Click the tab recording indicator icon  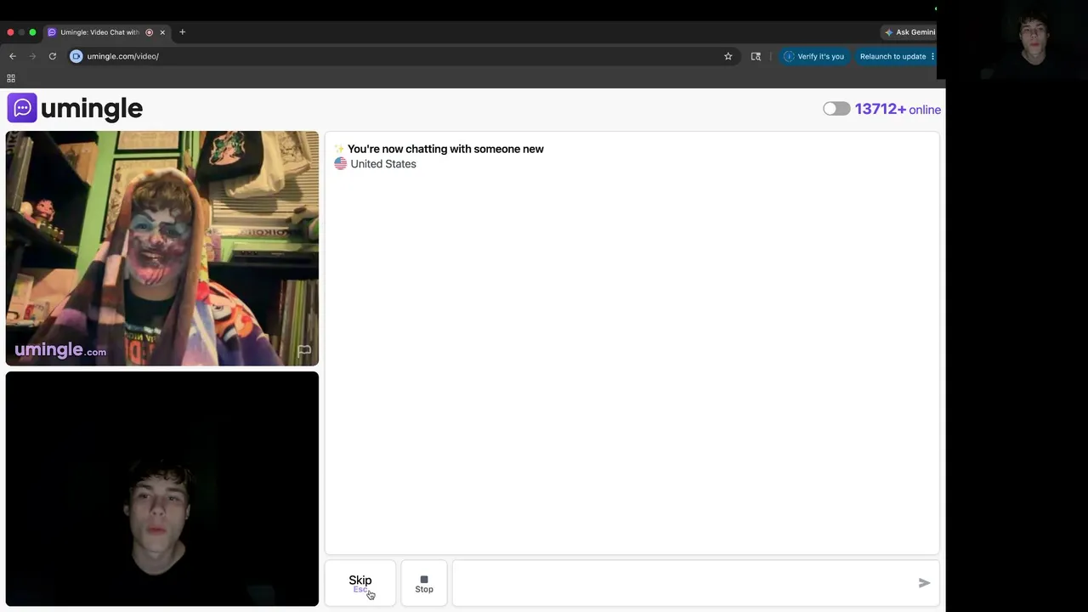point(150,32)
